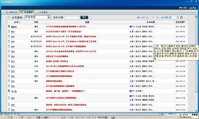
Task: Click publisher name 王小荟
Action: click(14, 91)
